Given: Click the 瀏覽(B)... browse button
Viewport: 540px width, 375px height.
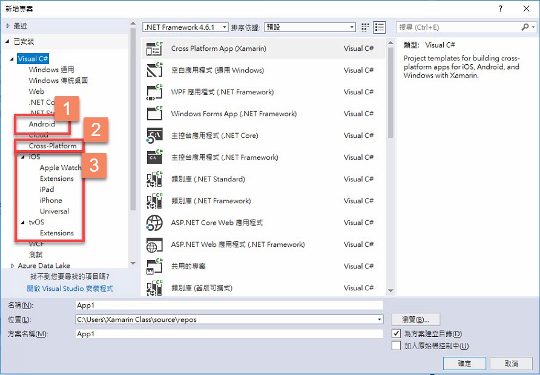Looking at the screenshot, I should pos(416,319).
